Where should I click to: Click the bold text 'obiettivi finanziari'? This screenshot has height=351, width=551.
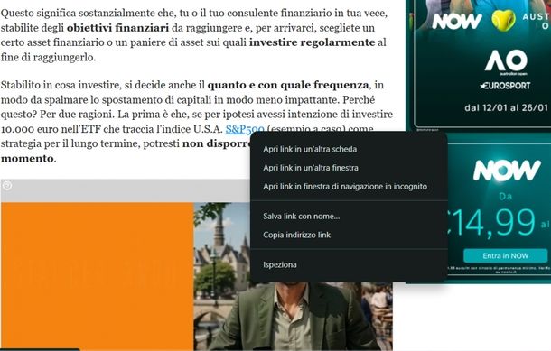click(117, 28)
